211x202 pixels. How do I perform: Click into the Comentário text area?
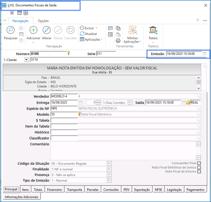(x=123, y=150)
